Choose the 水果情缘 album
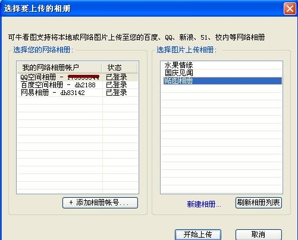298x240 pixels. [x=222, y=65]
